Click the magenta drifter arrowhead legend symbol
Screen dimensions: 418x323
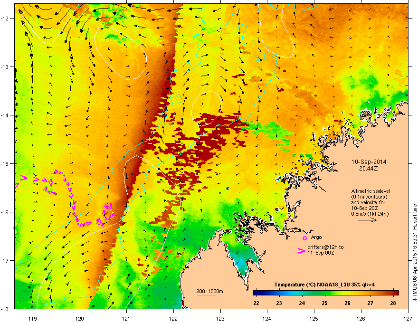click(x=302, y=251)
